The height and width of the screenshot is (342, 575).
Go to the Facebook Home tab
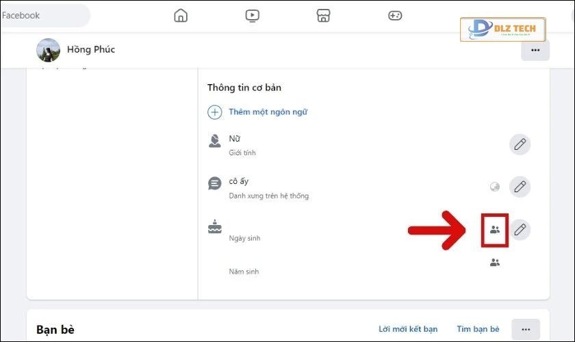point(181,16)
